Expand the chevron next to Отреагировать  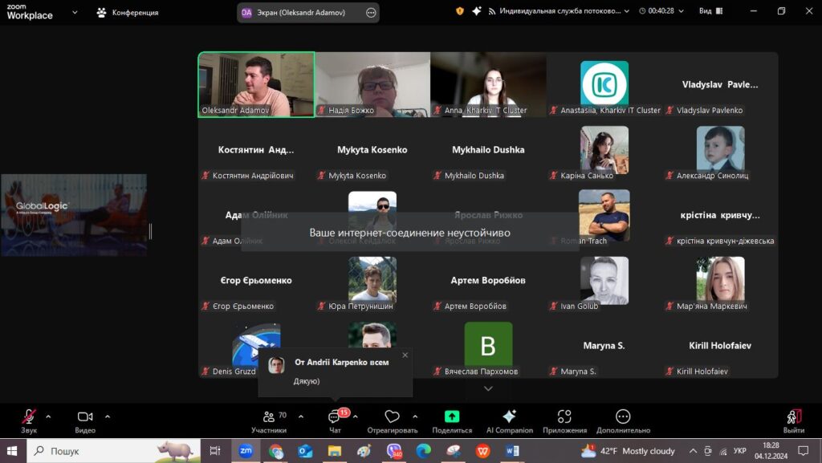tap(415, 417)
